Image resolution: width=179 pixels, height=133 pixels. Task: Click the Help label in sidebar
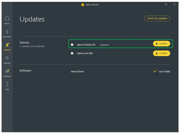click(7, 89)
